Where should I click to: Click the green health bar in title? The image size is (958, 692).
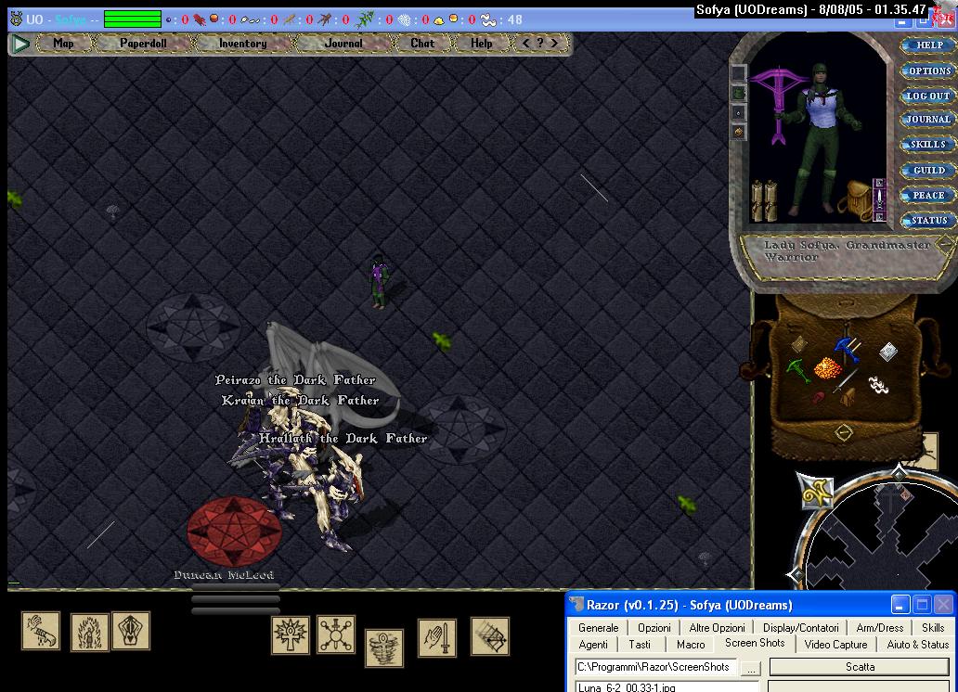pos(133,19)
